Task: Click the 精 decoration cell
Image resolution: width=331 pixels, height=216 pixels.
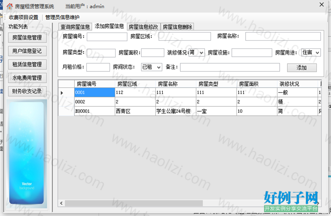Action: (297, 102)
